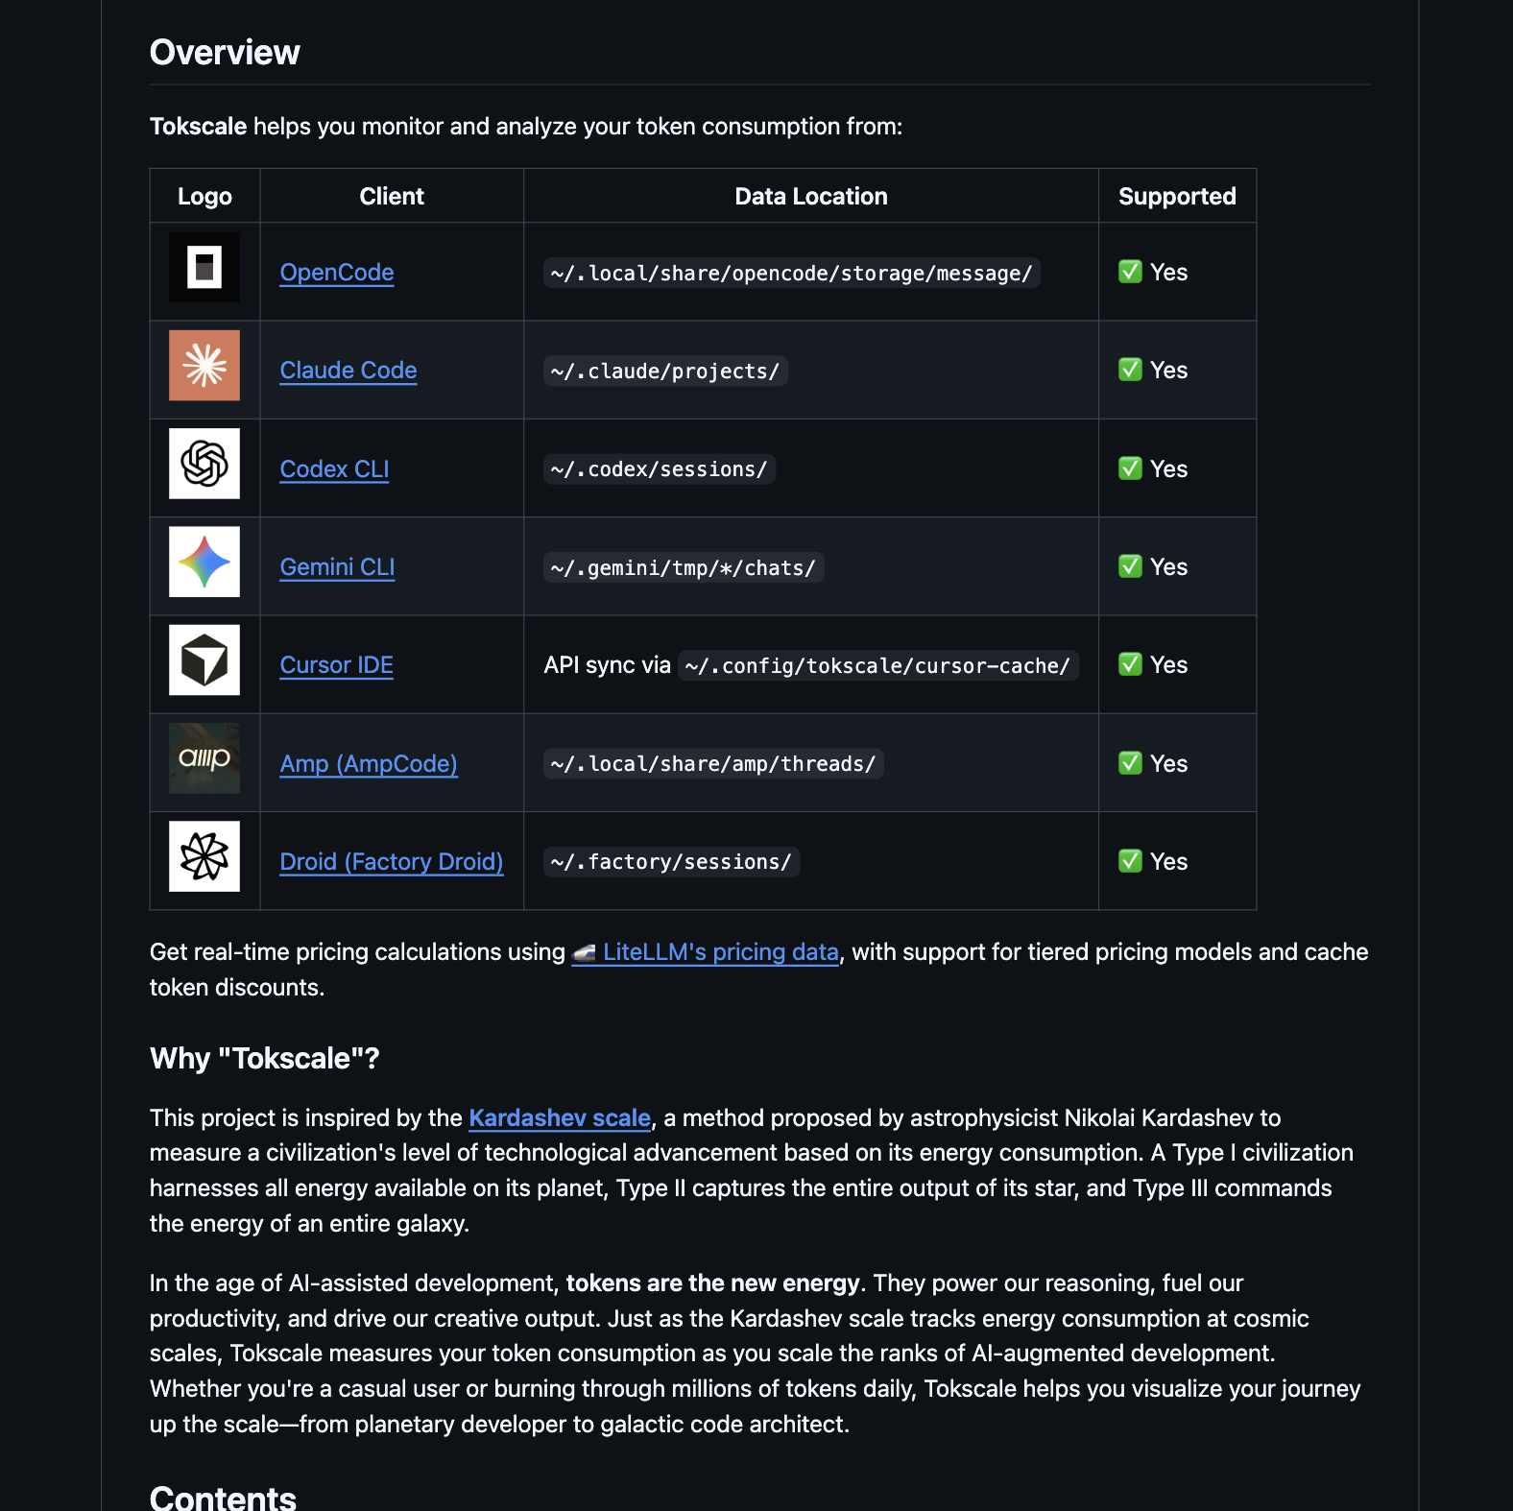The image size is (1513, 1511).
Task: Open the OpenCode link
Action: [x=337, y=273]
